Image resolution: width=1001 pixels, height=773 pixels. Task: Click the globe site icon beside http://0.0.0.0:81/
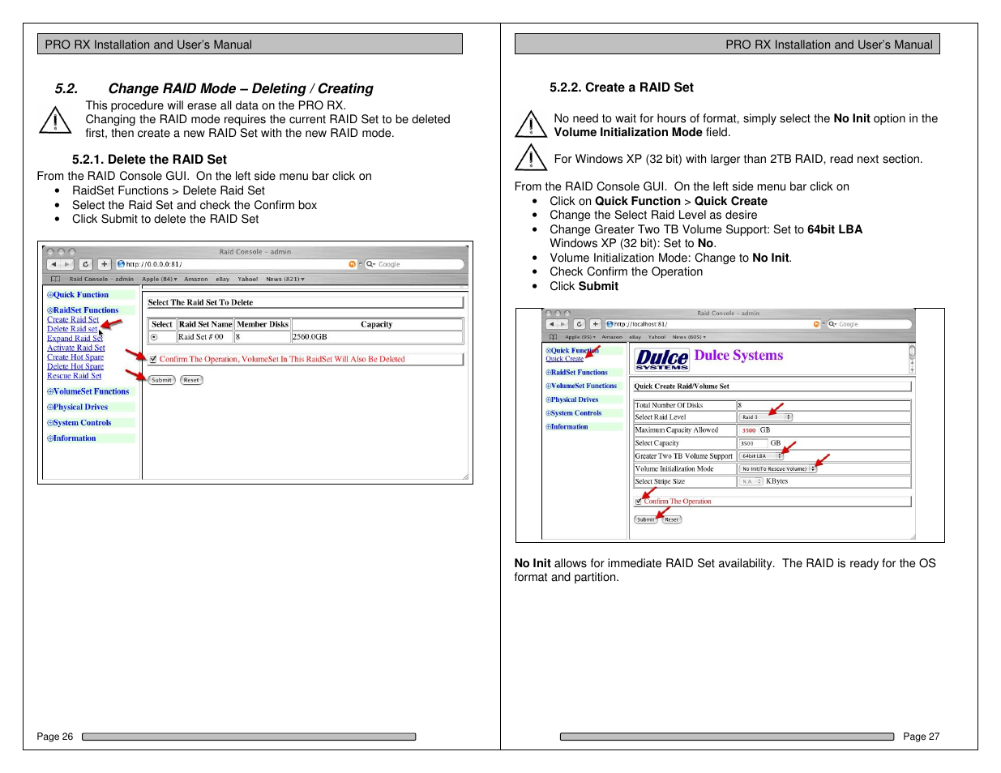pos(121,264)
